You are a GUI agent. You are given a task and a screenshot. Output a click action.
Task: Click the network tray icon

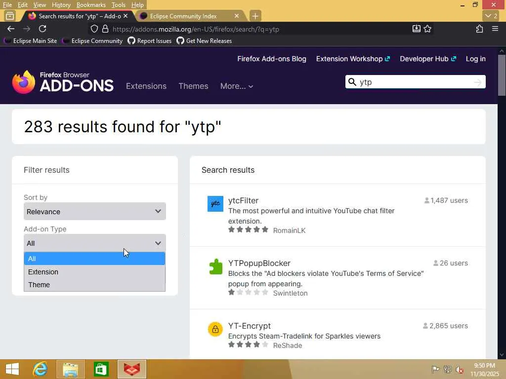pyautogui.click(x=447, y=369)
